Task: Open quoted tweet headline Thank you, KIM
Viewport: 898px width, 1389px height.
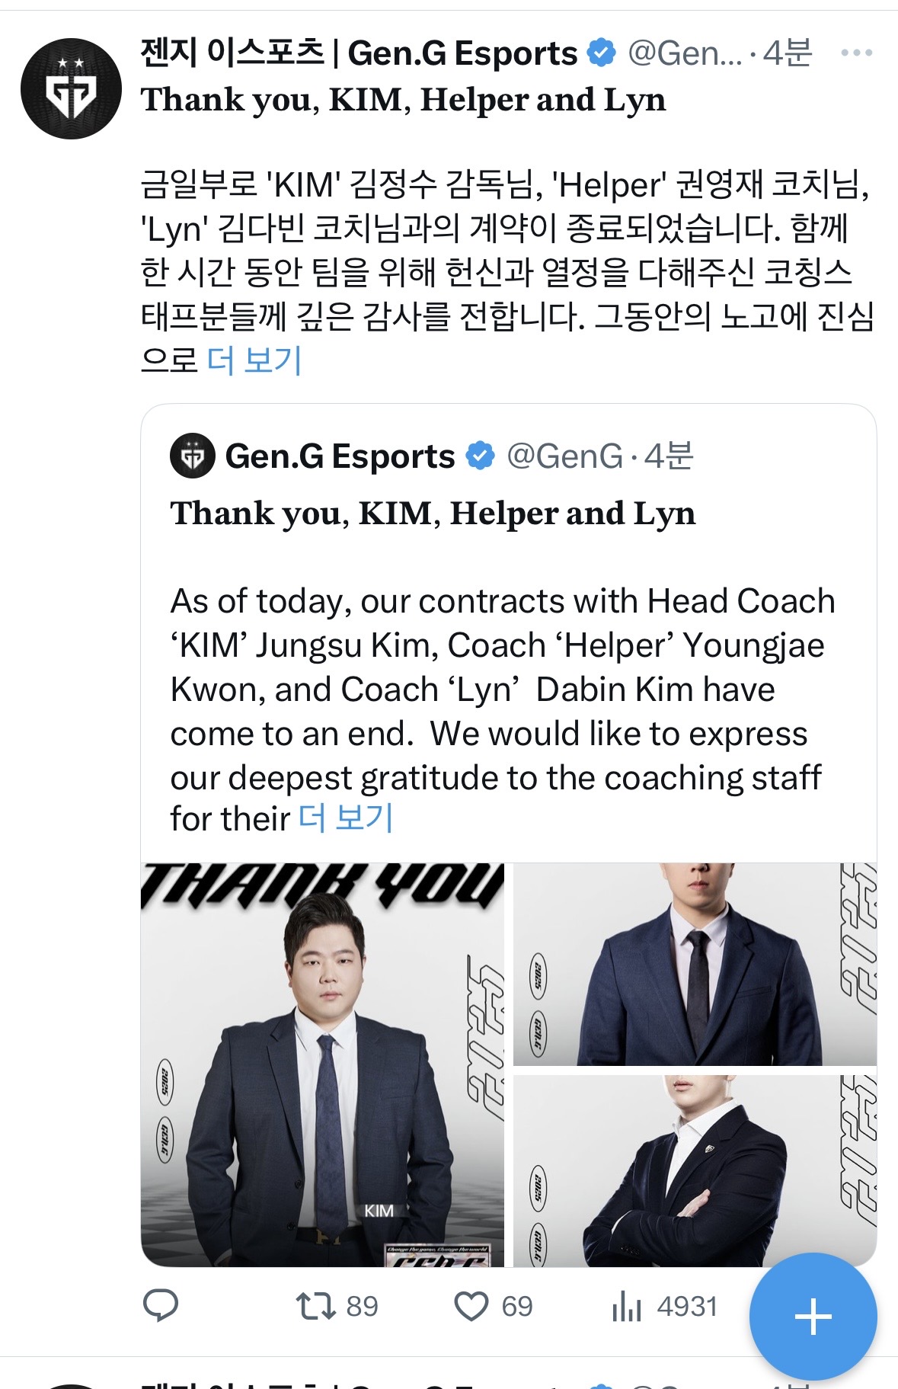Action: [x=433, y=514]
